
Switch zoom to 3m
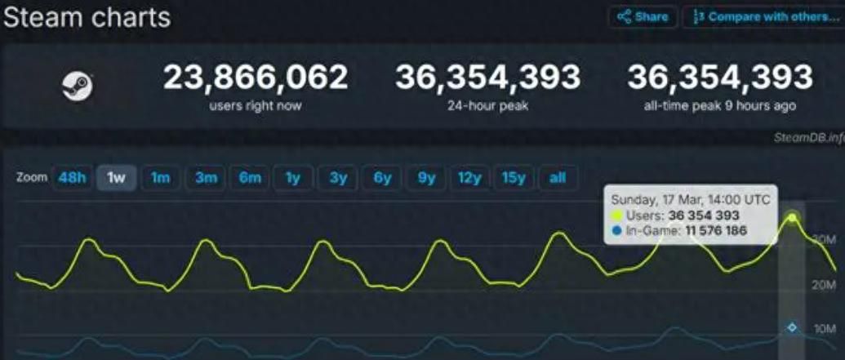(x=205, y=177)
